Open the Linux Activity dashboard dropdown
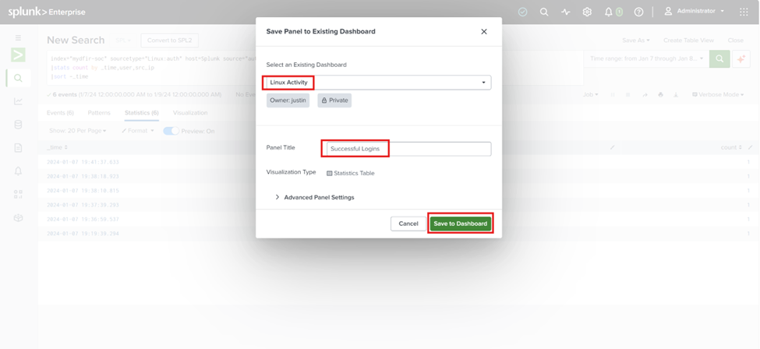Screen dimensions: 760x349 [379, 83]
